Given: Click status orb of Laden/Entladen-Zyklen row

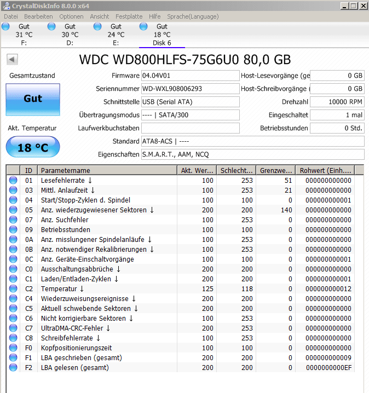Looking at the screenshot, I should pyautogui.click(x=13, y=279).
